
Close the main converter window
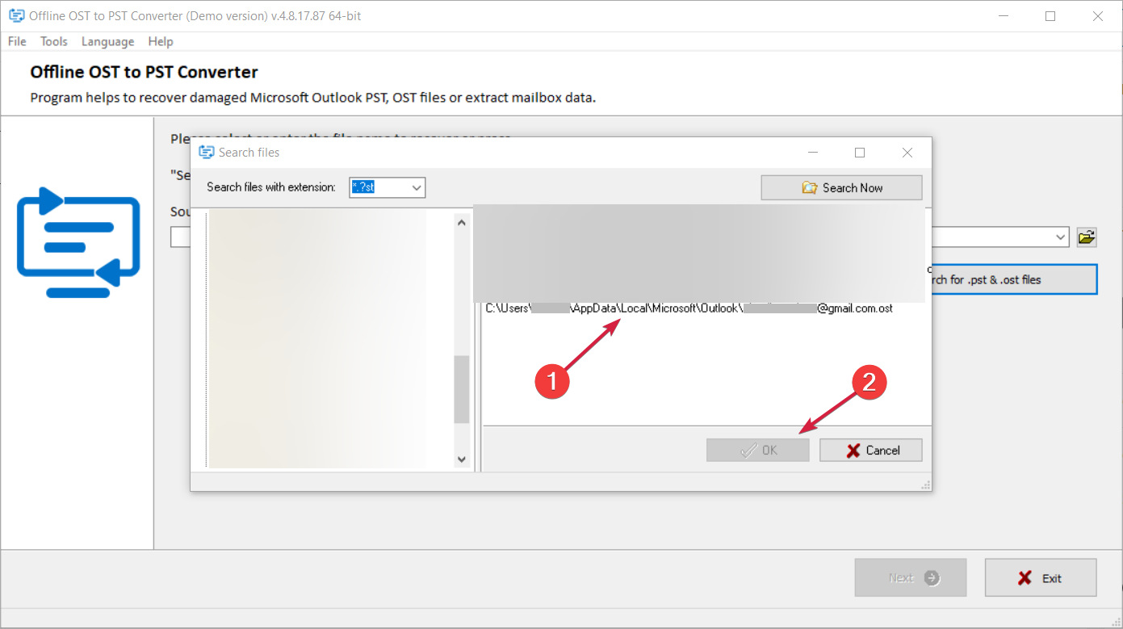[1098, 15]
